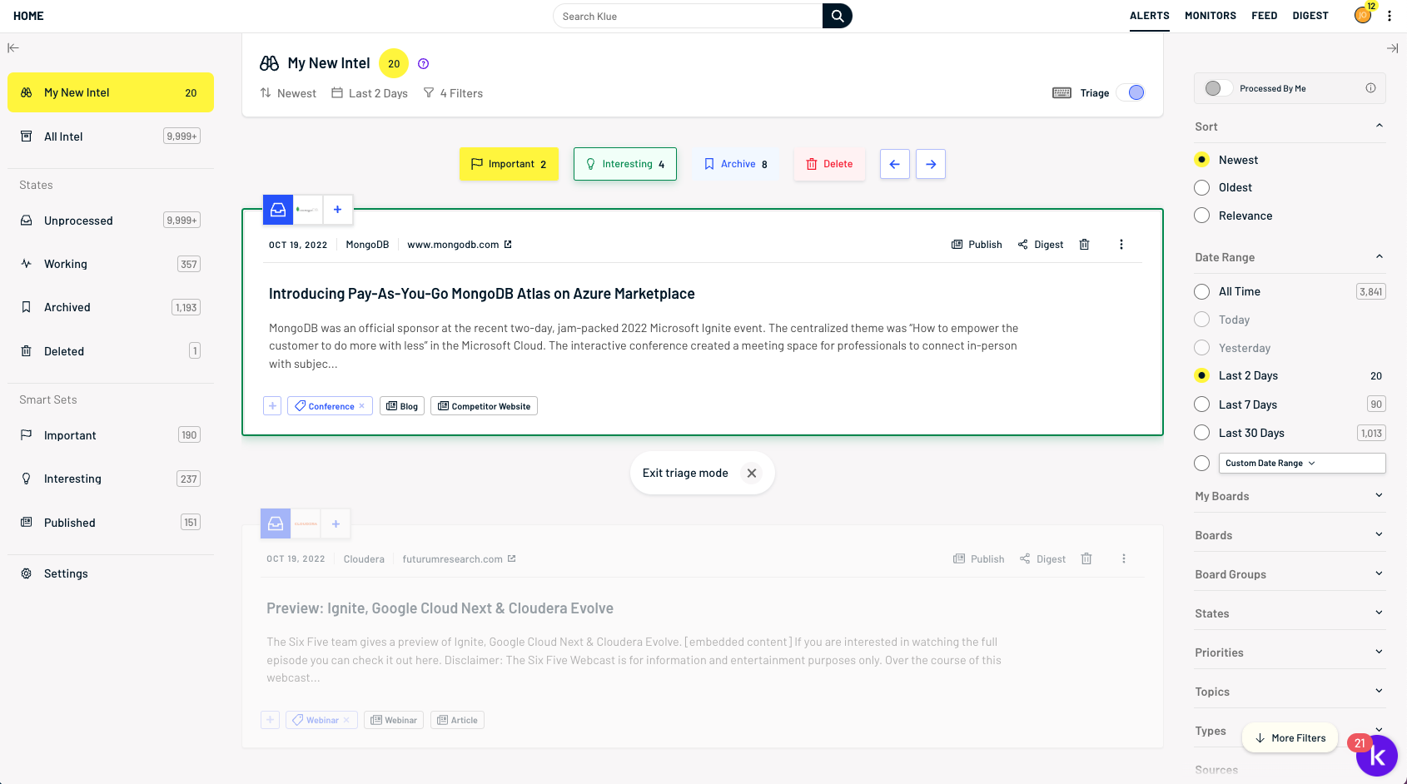Image resolution: width=1407 pixels, height=784 pixels.
Task: Go to previous intel with left arrow
Action: point(894,164)
